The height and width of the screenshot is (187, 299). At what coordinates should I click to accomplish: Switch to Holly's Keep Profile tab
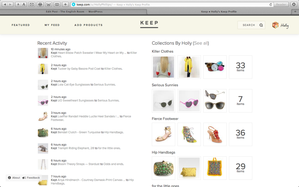pyautogui.click(x=219, y=12)
